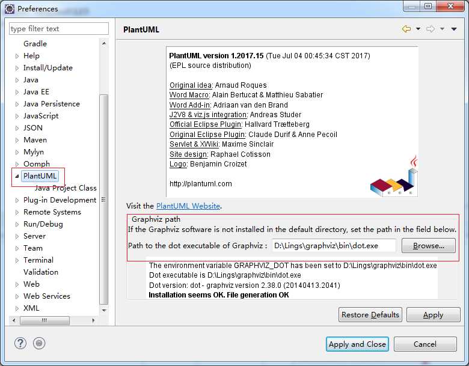
Task: Click the http://plantuml.com text
Action: 201,183
